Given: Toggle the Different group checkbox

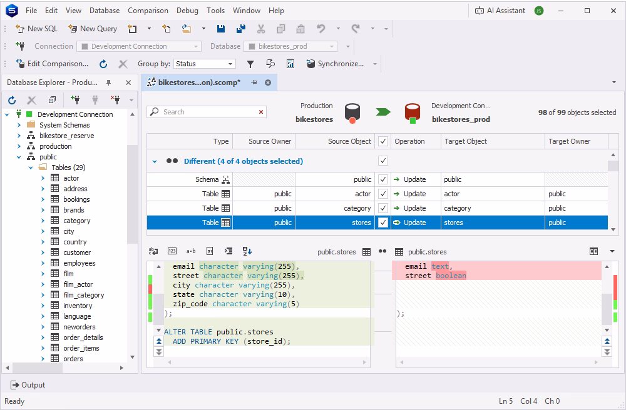Looking at the screenshot, I should pyautogui.click(x=383, y=161).
